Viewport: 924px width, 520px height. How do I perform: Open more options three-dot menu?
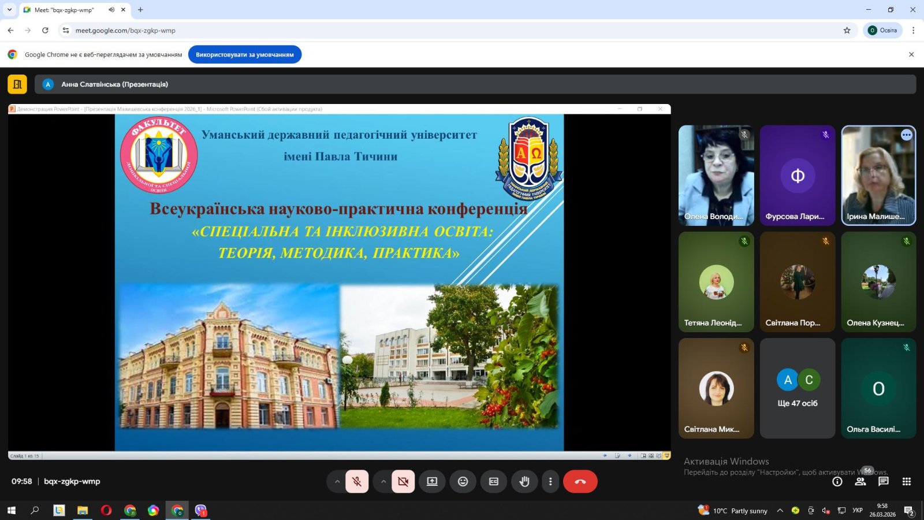550,481
